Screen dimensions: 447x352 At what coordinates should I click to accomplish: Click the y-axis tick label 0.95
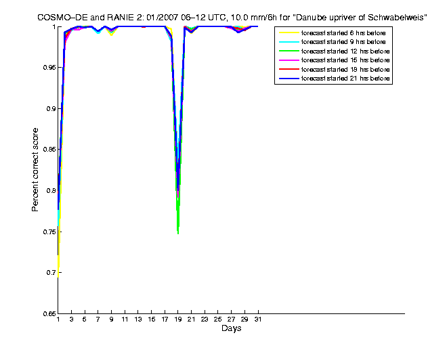(x=49, y=68)
